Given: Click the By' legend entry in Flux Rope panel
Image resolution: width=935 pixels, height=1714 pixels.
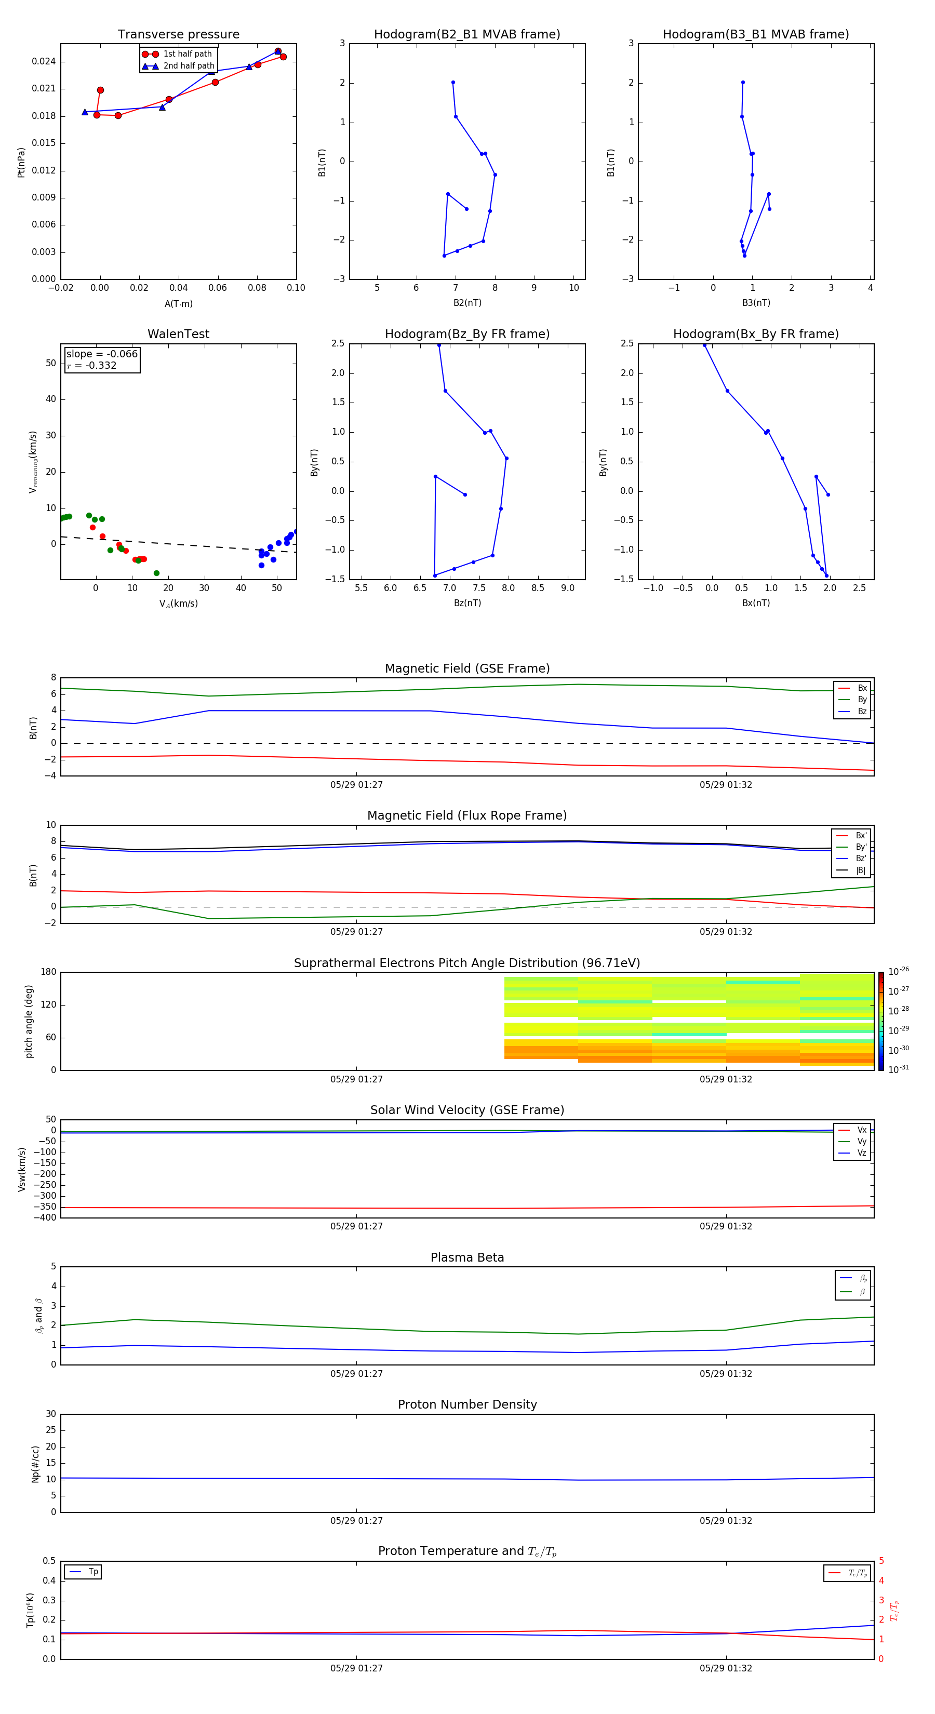Looking at the screenshot, I should click(852, 847).
